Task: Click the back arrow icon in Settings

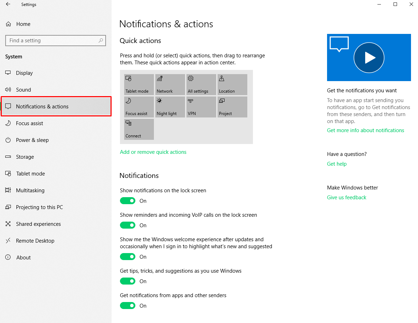Action: 8,4
